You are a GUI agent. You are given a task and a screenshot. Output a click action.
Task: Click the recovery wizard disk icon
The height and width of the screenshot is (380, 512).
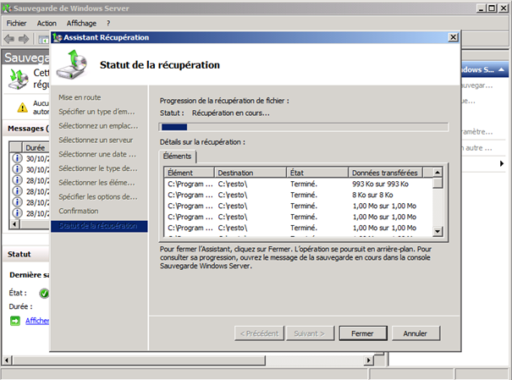click(72, 64)
